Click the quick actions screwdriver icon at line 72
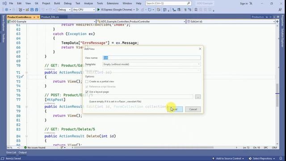 (x=22, y=77)
